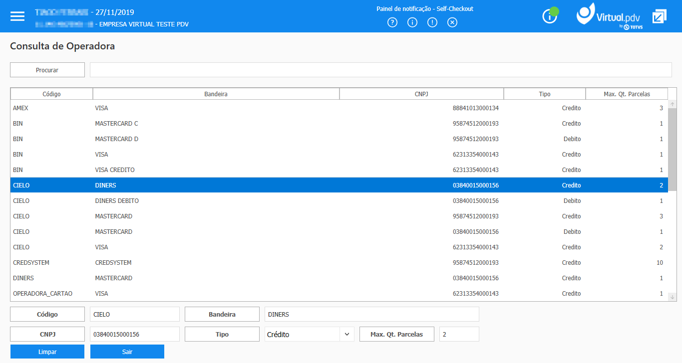Screen dimensions: 682x363
Task: Click the X error notification icon
Action: pos(452,22)
